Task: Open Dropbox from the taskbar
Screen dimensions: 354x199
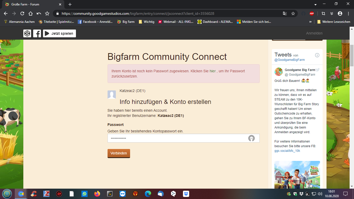Action: [186, 194]
